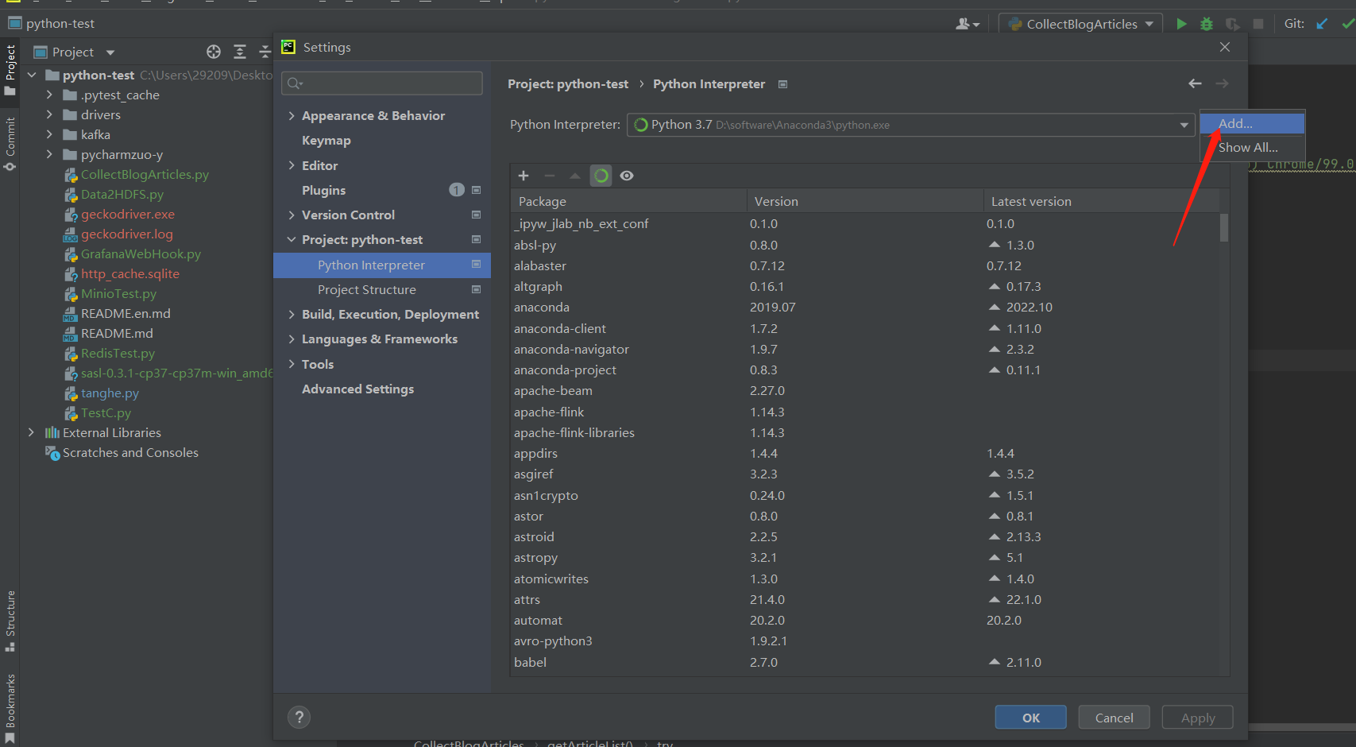Open CollectBlogArticles.py in the project tree
Image resolution: width=1356 pixels, height=747 pixels.
click(145, 174)
